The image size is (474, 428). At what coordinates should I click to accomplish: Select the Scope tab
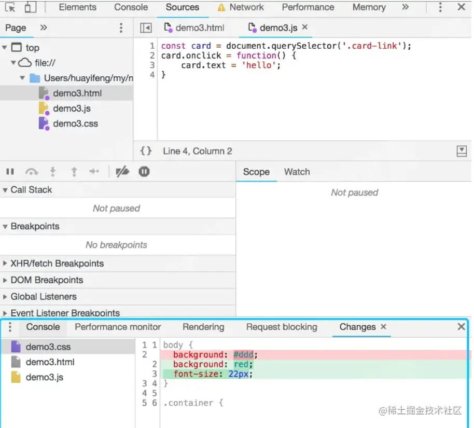click(x=256, y=172)
